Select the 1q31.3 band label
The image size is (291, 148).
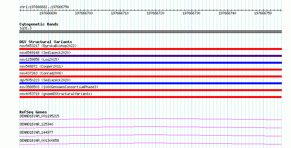[x=26, y=28]
